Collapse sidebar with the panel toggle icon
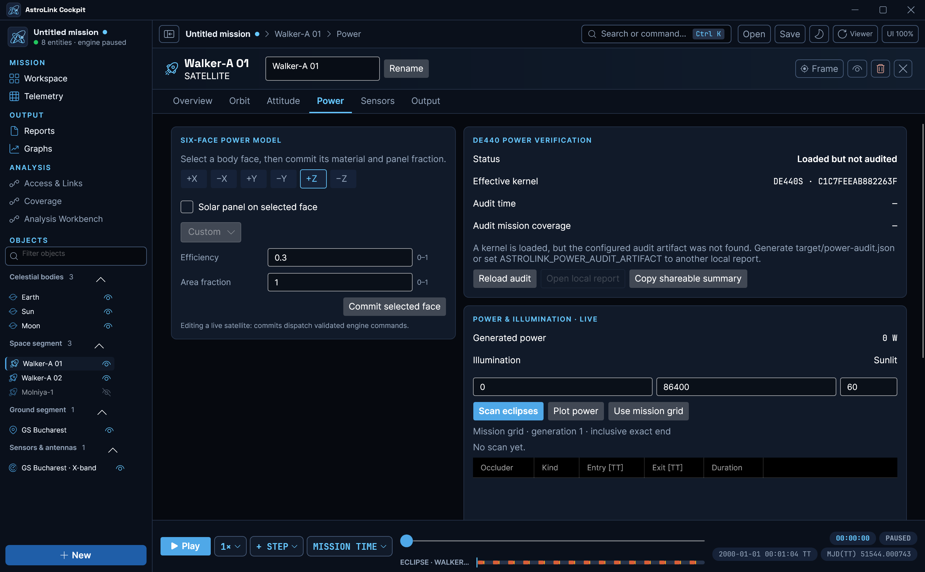The height and width of the screenshot is (572, 925). (169, 34)
